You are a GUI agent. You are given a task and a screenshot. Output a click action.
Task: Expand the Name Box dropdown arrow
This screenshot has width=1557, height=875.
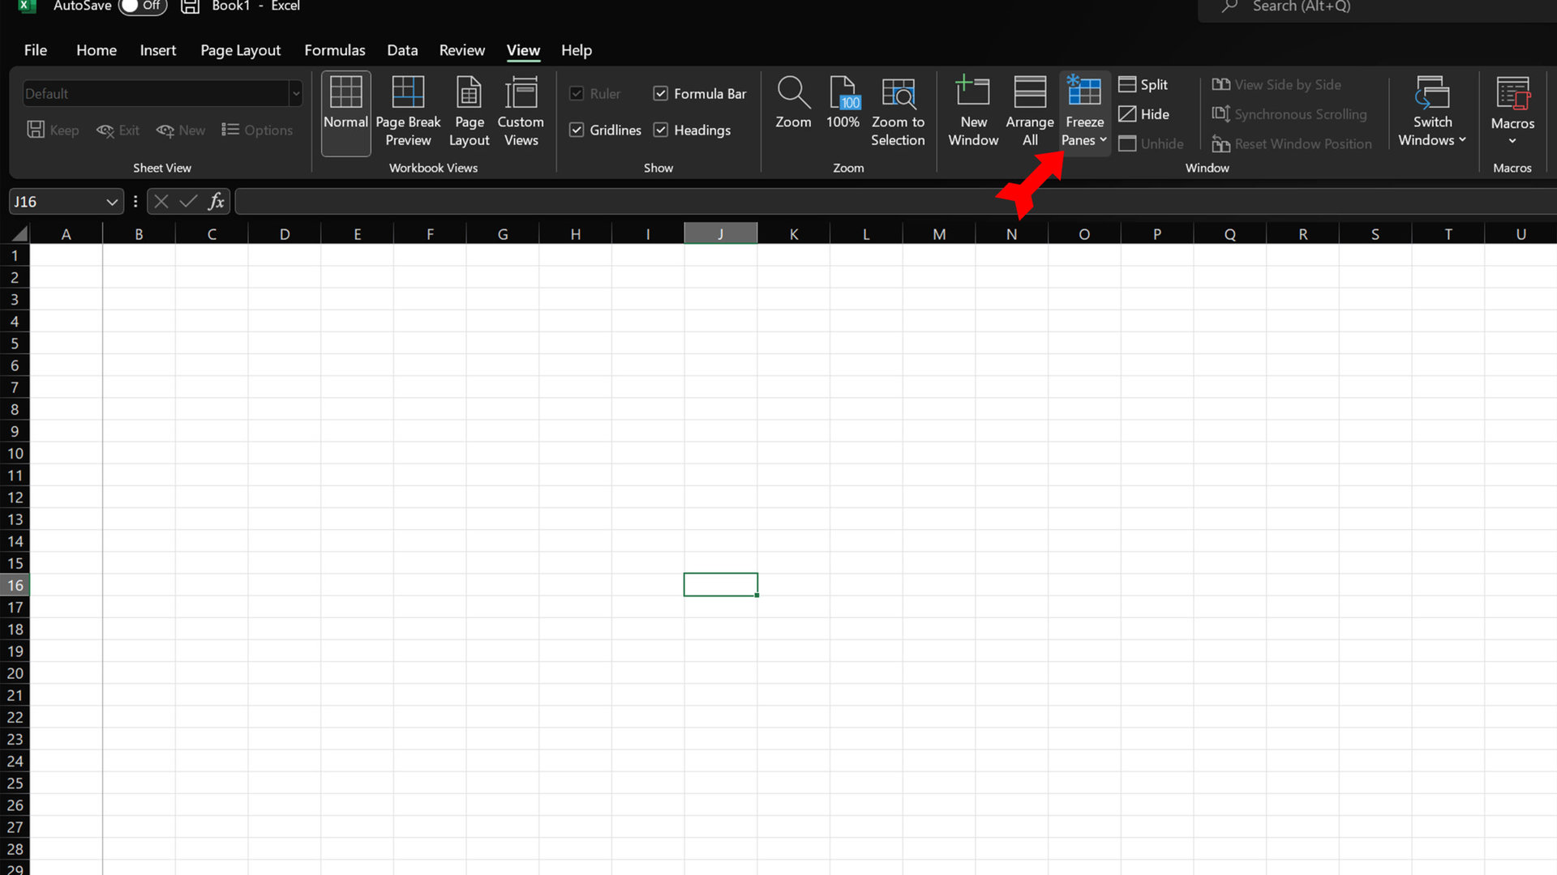point(112,202)
